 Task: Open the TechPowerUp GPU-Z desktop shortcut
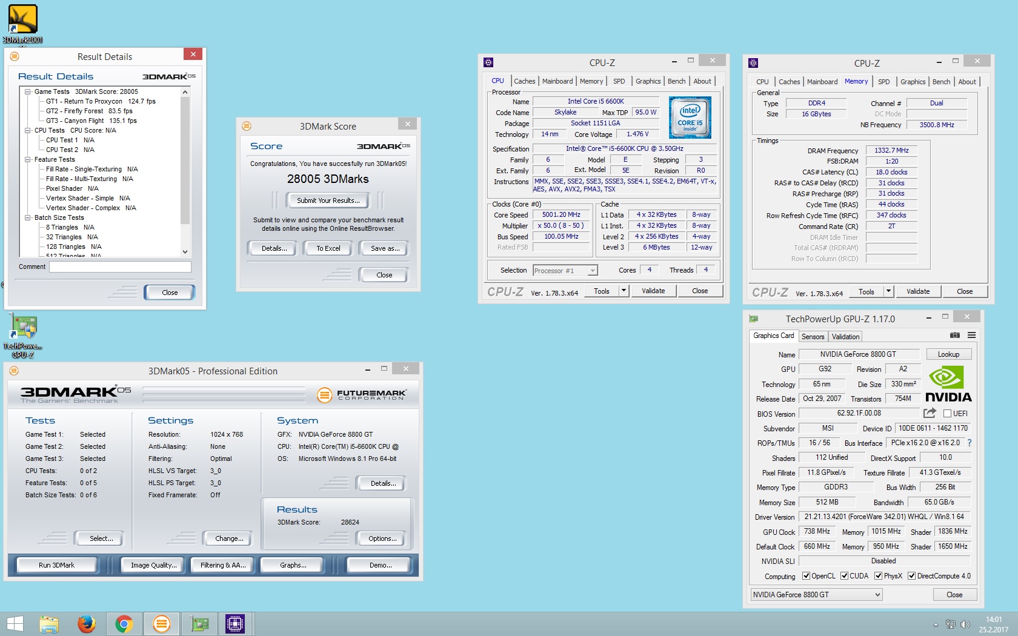pos(23,336)
